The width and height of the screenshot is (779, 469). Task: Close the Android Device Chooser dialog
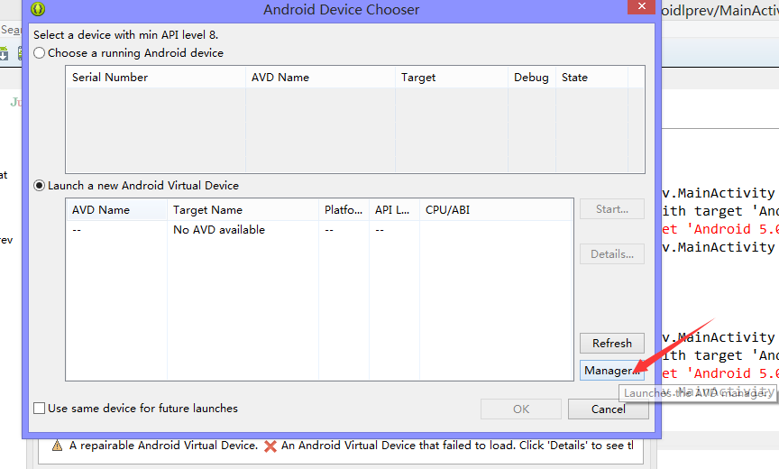641,6
